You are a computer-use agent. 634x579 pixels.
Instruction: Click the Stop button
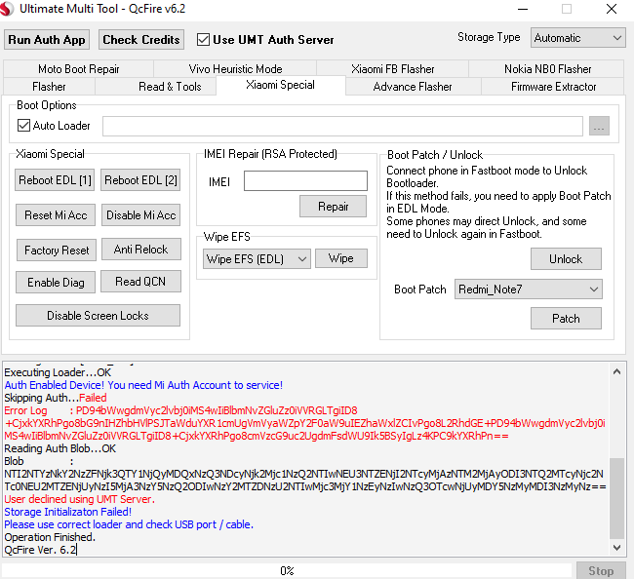tap(601, 570)
